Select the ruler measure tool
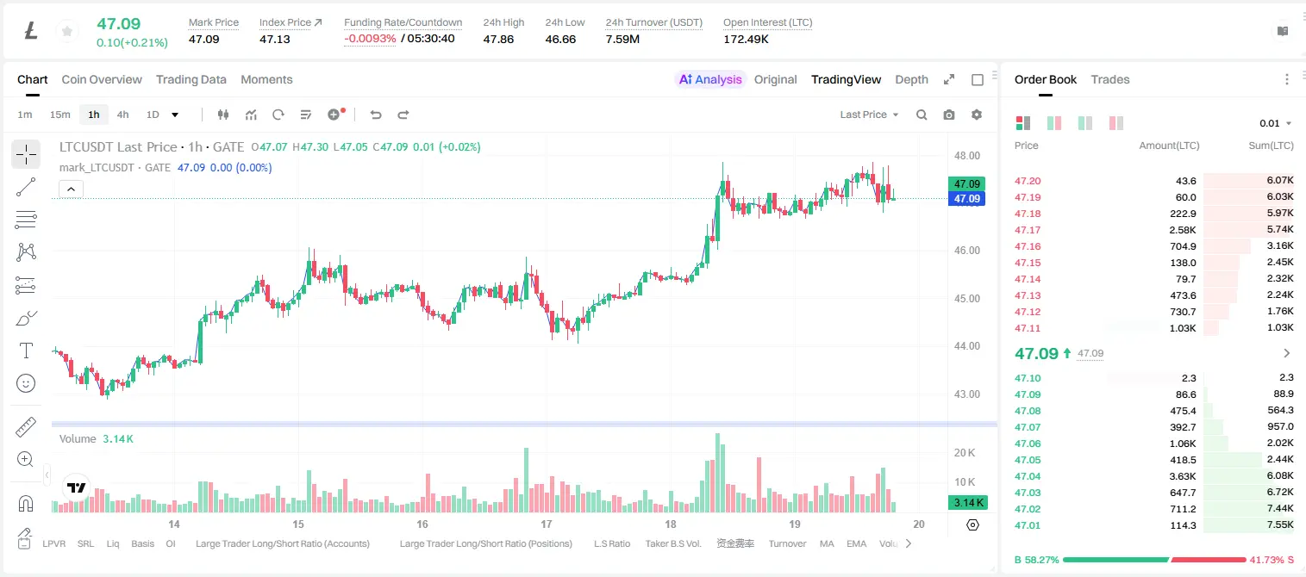The width and height of the screenshot is (1306, 577). click(x=26, y=427)
